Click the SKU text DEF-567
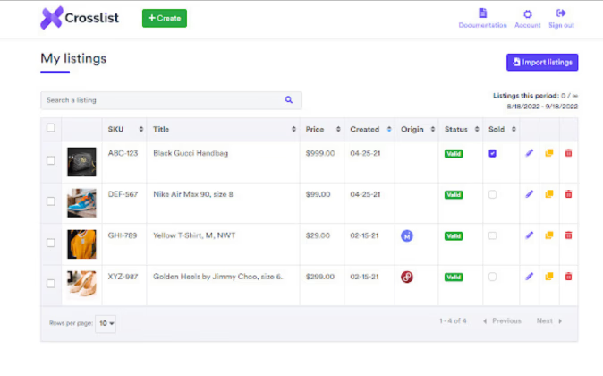This screenshot has width=603, height=376. click(x=123, y=194)
